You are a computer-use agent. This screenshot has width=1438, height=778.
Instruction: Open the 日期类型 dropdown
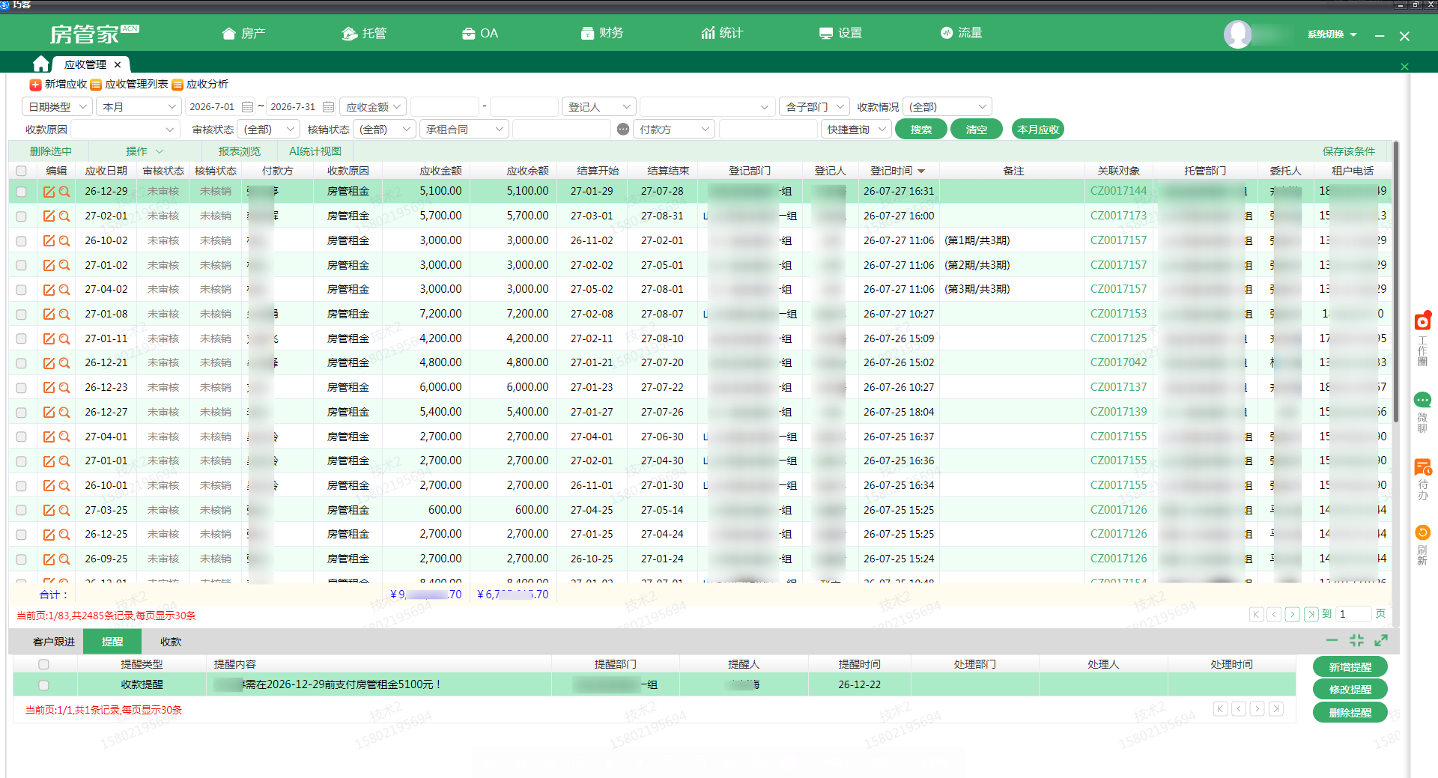(x=57, y=107)
